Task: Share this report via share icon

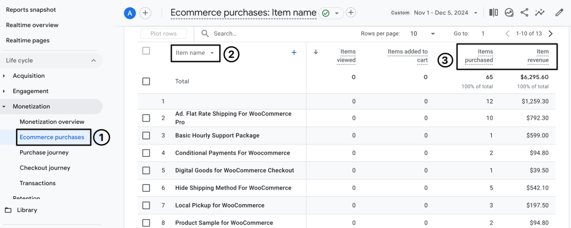Action: tap(524, 12)
